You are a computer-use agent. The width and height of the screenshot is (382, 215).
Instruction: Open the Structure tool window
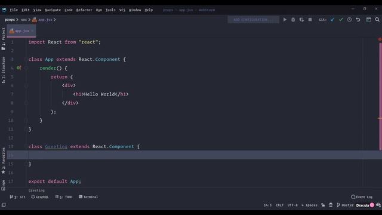click(4, 70)
